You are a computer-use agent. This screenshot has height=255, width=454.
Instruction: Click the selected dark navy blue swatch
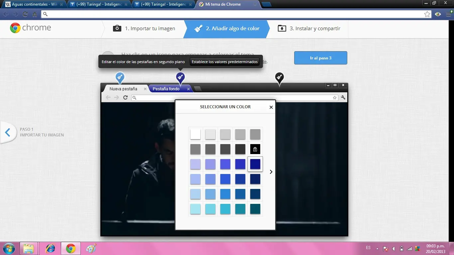coord(255,164)
